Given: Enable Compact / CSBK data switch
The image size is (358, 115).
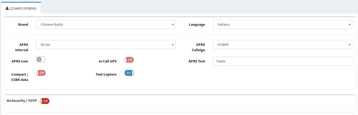Looking at the screenshot, I should (x=41, y=73).
